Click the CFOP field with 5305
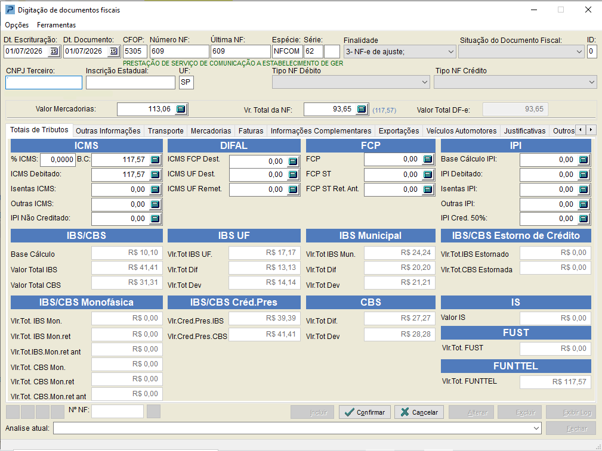Viewport: 602px width, 451px height. [x=135, y=51]
